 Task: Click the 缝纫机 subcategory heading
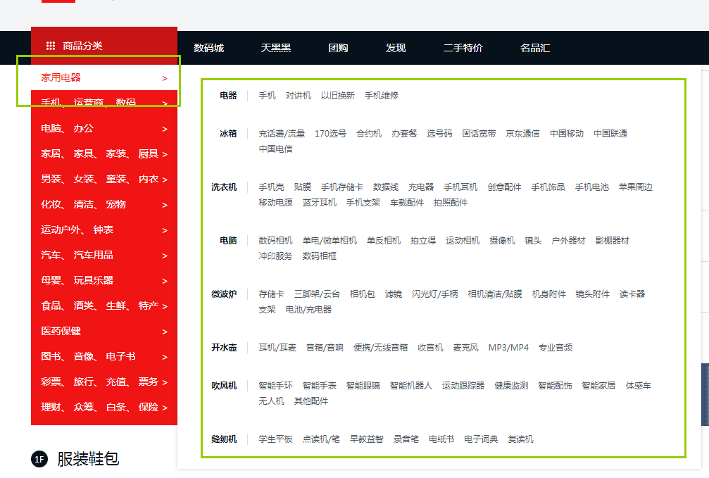(225, 439)
